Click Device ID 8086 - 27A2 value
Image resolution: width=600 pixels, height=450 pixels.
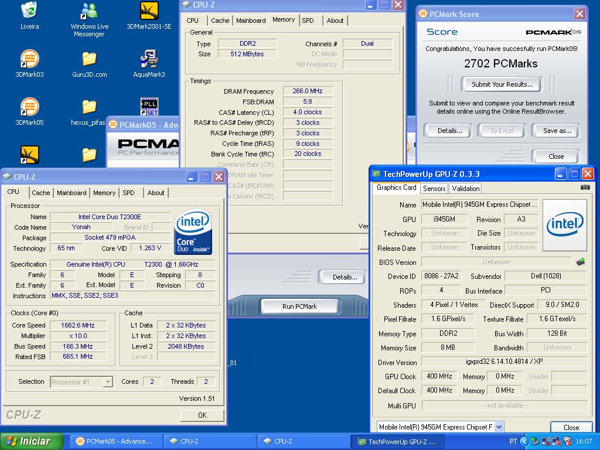(441, 276)
